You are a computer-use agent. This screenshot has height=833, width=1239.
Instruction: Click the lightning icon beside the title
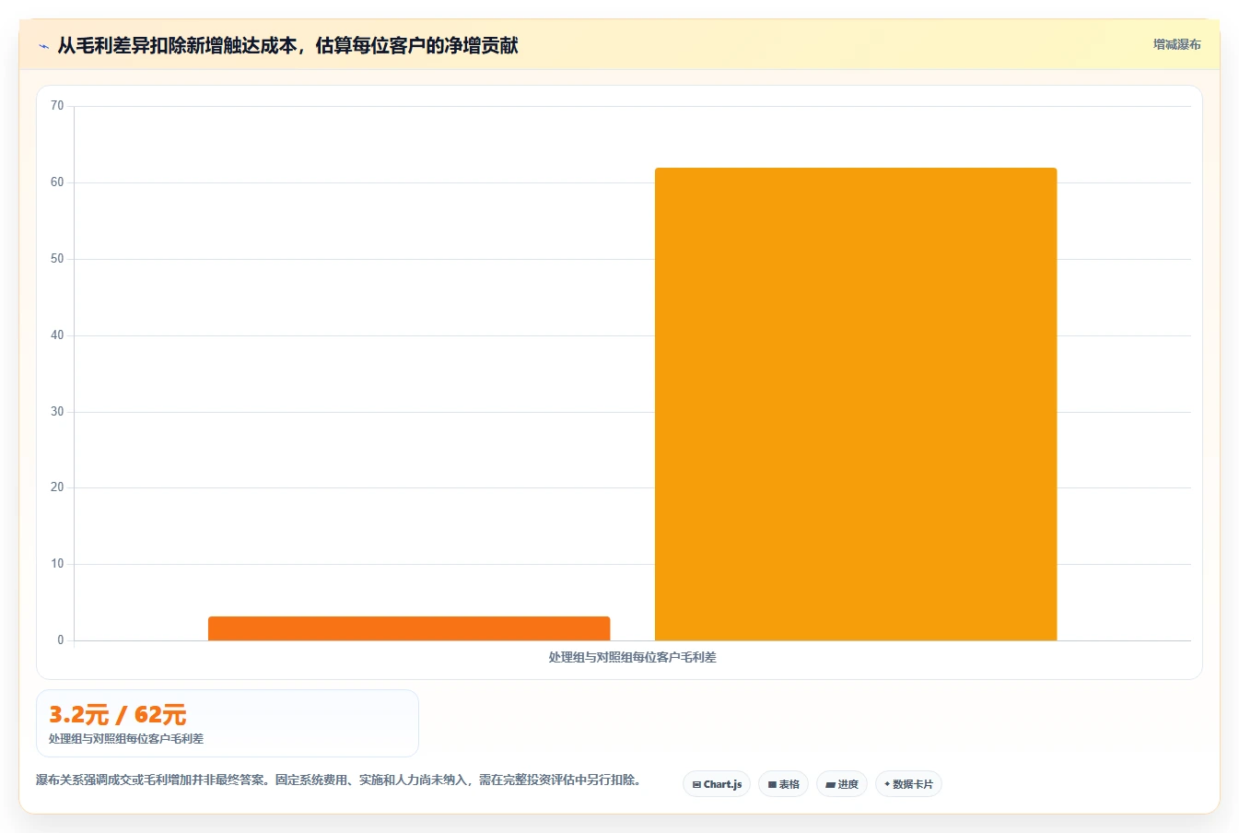43,46
